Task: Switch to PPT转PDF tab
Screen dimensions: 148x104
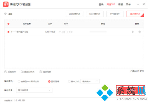Action: pyautogui.click(x=115, y=14)
